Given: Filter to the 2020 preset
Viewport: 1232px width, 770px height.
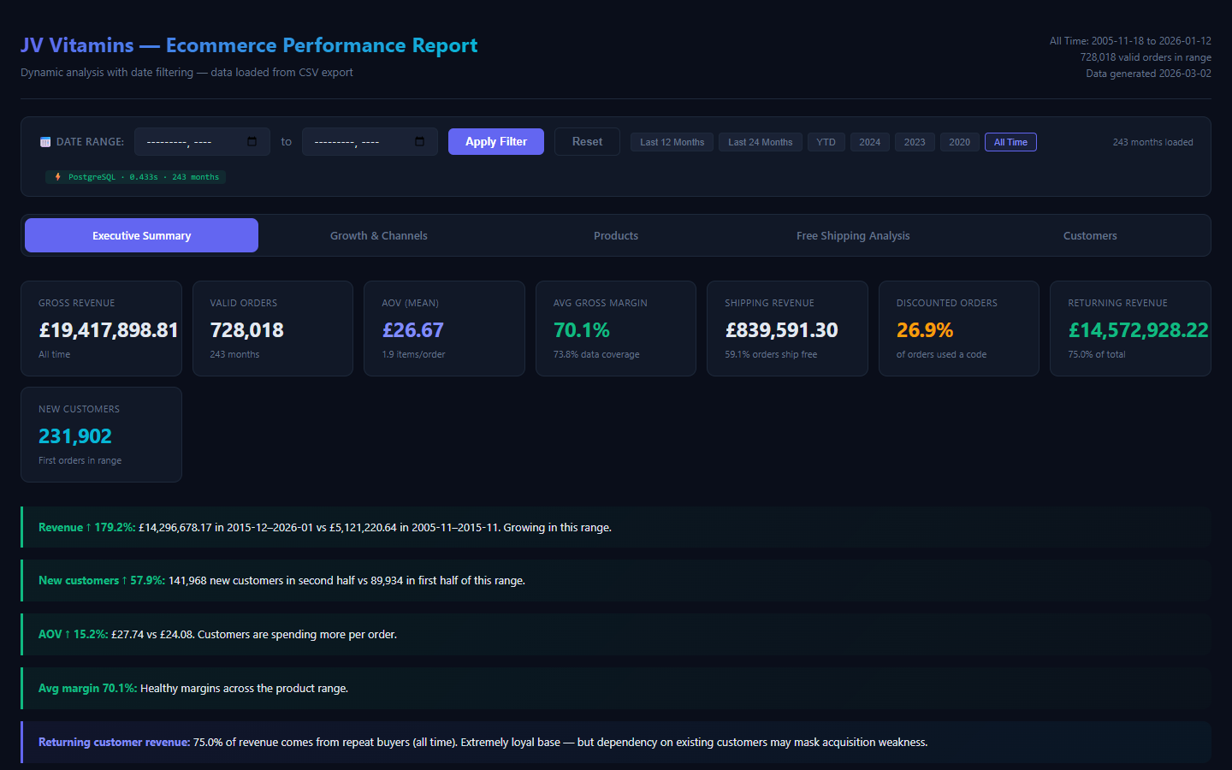Looking at the screenshot, I should [959, 142].
